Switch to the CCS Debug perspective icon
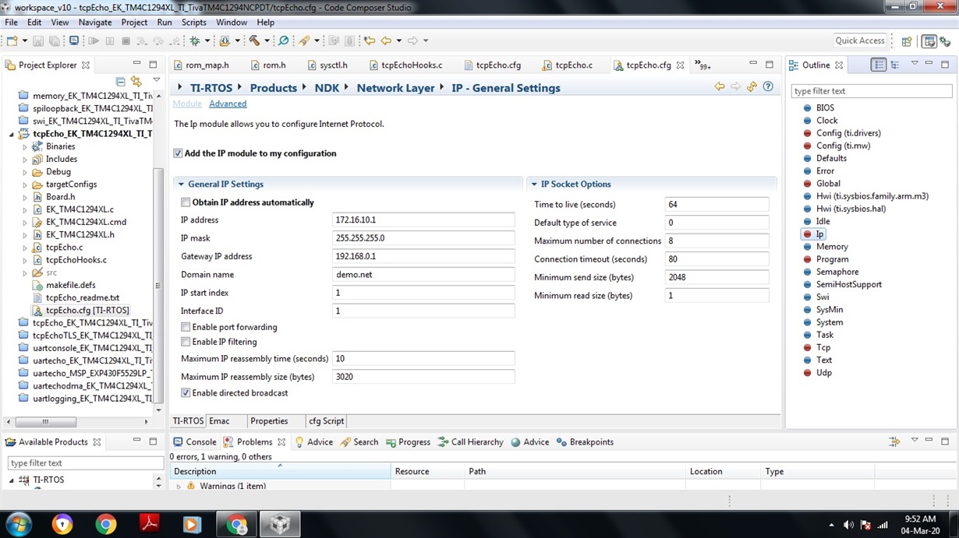Viewport: 959px width, 538px height. tap(945, 41)
